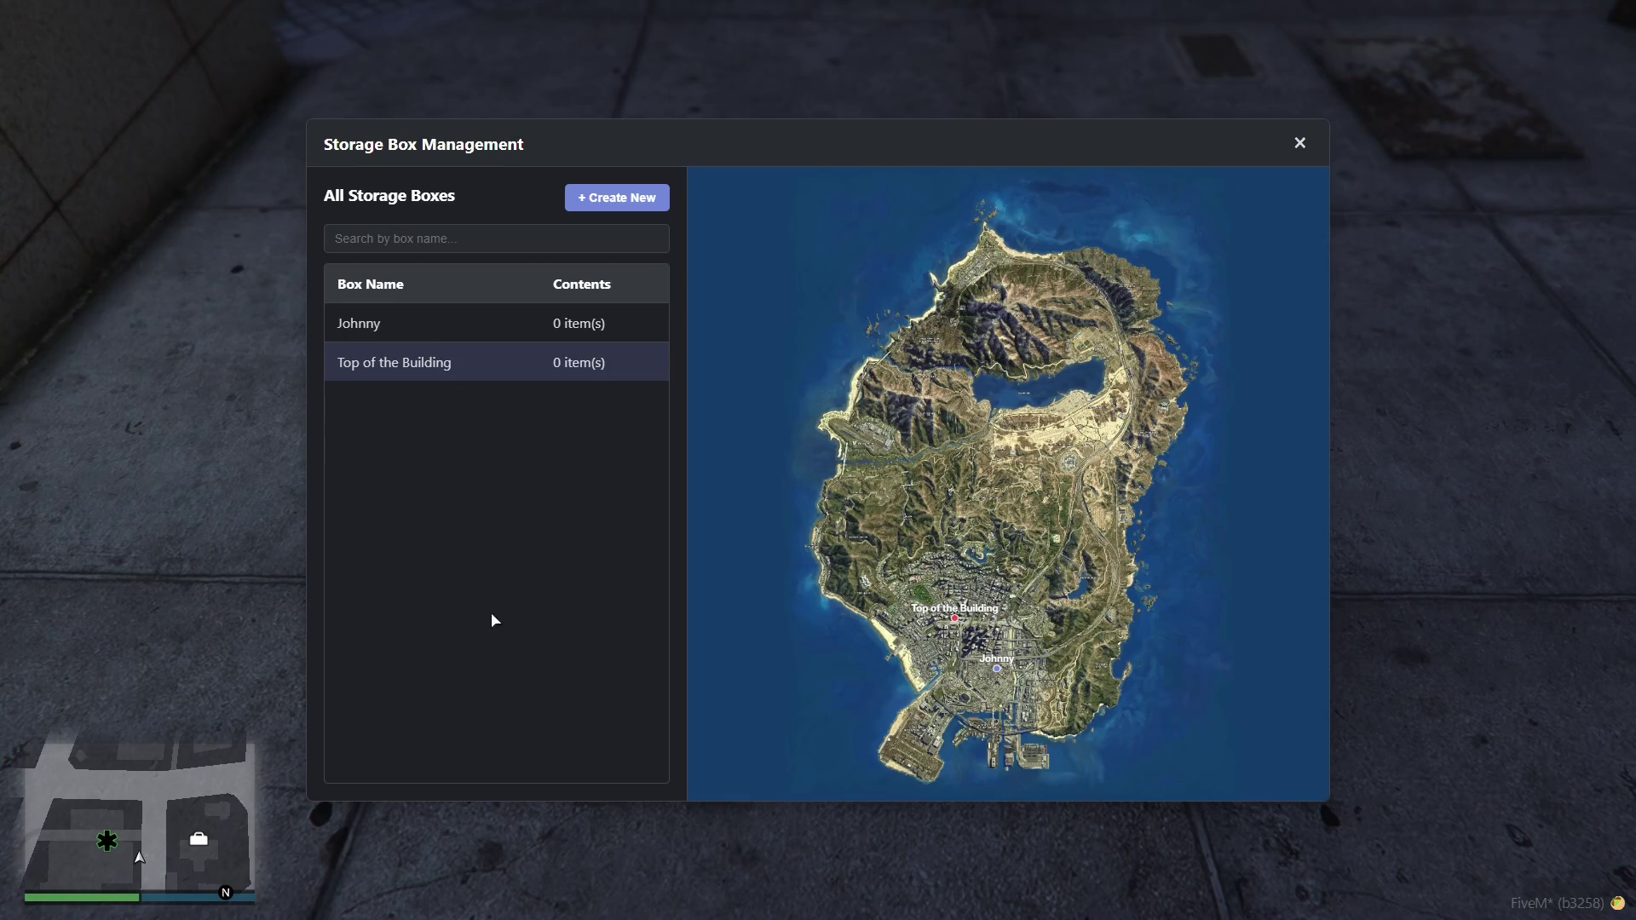Click the blue Johnny map marker
The width and height of the screenshot is (1636, 920).
997,669
